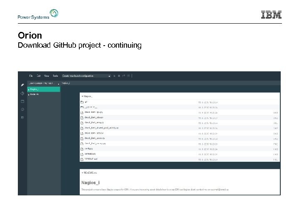This screenshot has width=299, height=224.
Task: Open the Editor pencil icon in sidebar
Action: (x=22, y=85)
